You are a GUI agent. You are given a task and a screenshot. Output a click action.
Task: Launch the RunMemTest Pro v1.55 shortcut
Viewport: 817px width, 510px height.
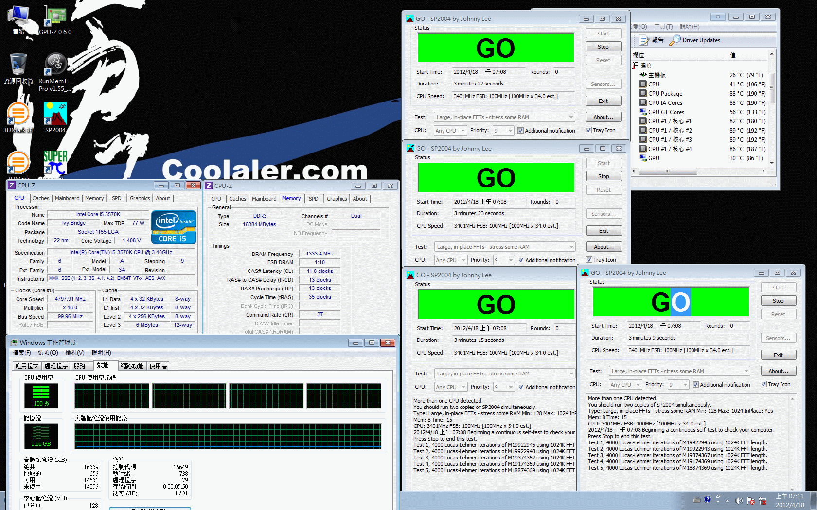pos(55,72)
